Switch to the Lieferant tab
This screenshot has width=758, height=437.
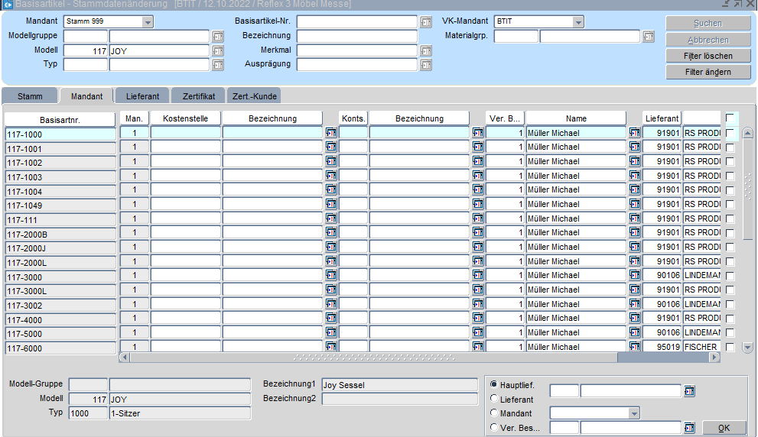pyautogui.click(x=142, y=96)
